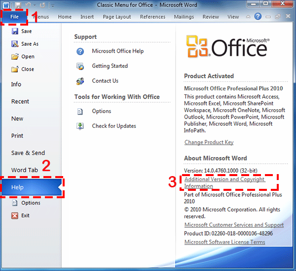Click the Microsoft Office logo

(x=228, y=47)
